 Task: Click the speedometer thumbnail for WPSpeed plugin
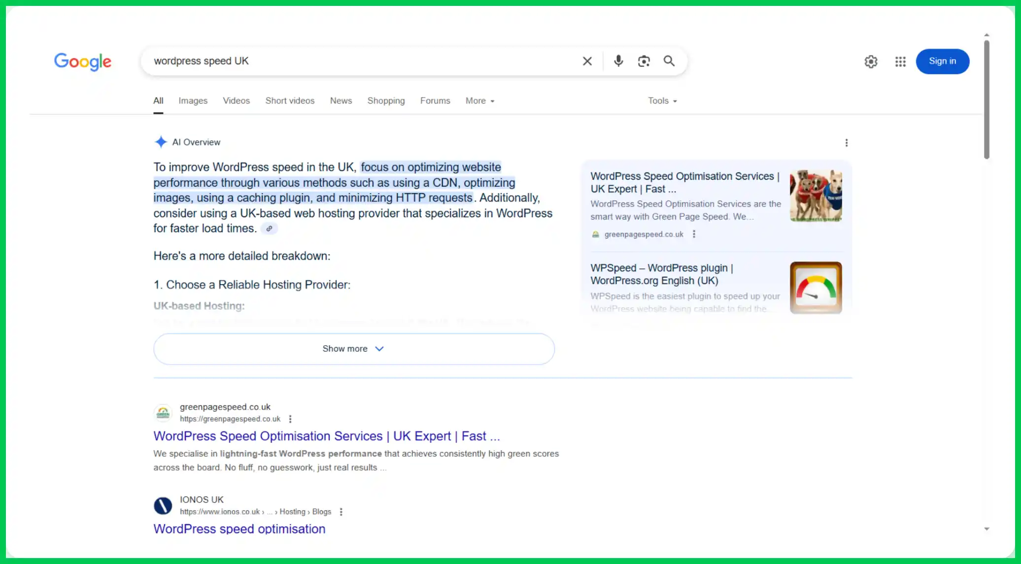(x=816, y=288)
